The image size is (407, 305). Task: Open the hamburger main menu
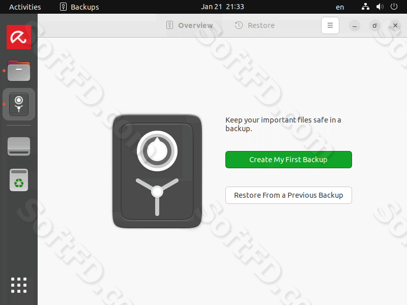click(x=330, y=25)
